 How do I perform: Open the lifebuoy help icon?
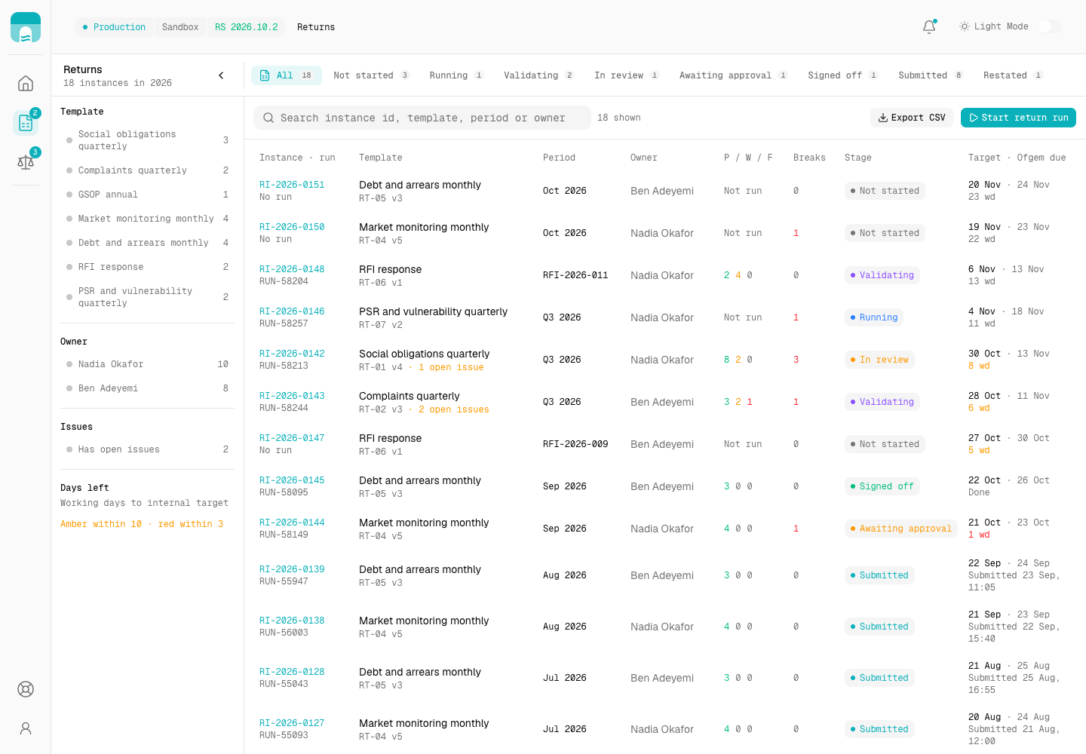coord(26,689)
